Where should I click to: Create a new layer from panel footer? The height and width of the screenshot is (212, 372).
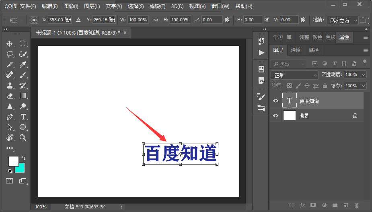(x=346, y=205)
